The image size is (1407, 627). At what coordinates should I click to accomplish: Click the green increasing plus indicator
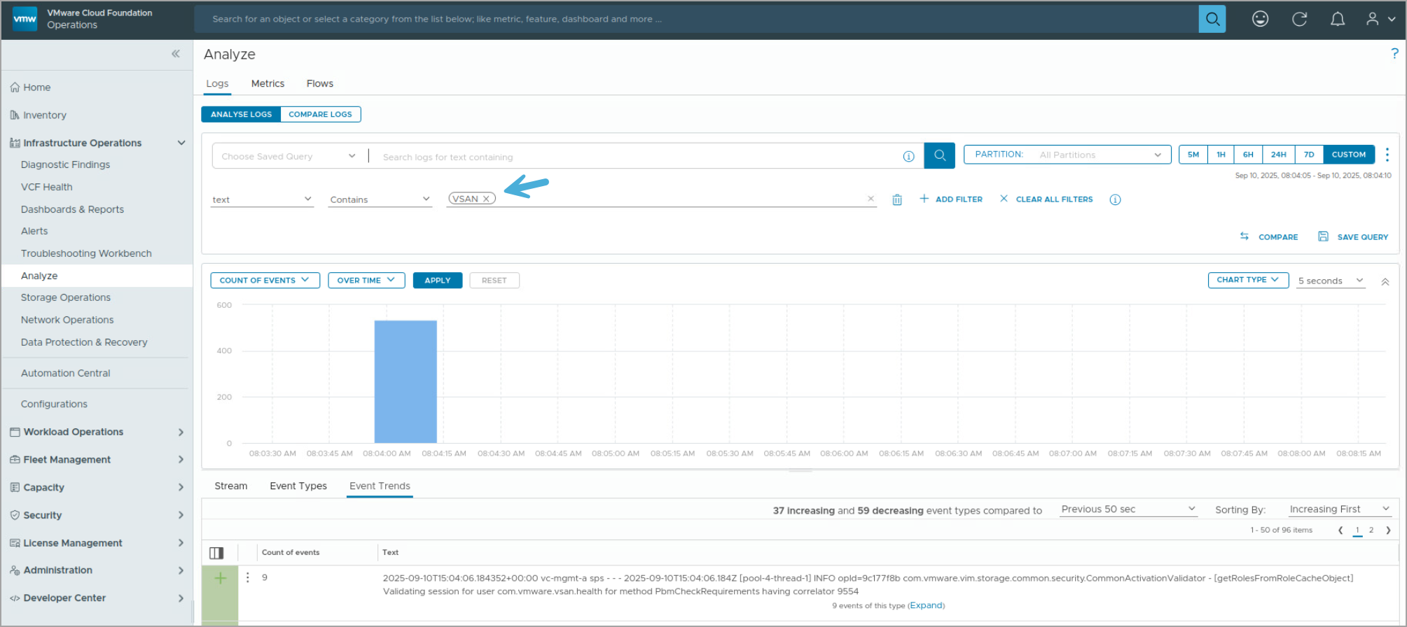tap(220, 578)
